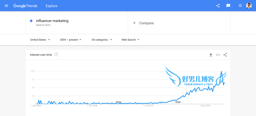Download Interest over time data as CSV

pos(211,55)
